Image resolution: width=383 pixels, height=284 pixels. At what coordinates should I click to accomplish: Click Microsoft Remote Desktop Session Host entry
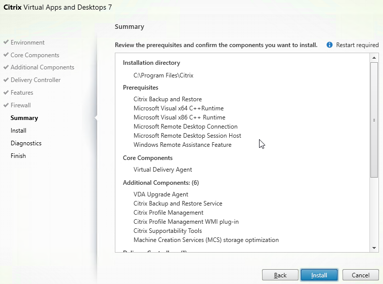click(187, 136)
